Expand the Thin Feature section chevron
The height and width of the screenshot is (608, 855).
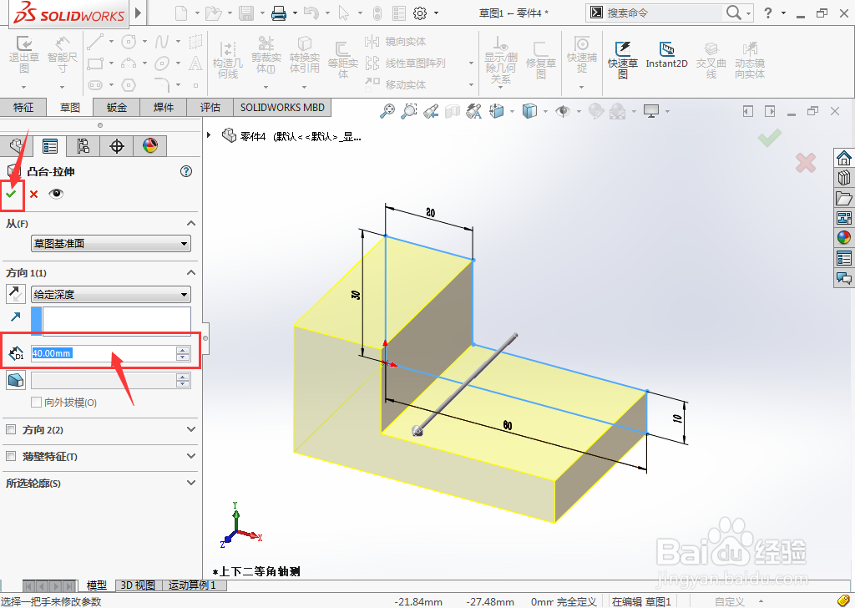(x=191, y=456)
